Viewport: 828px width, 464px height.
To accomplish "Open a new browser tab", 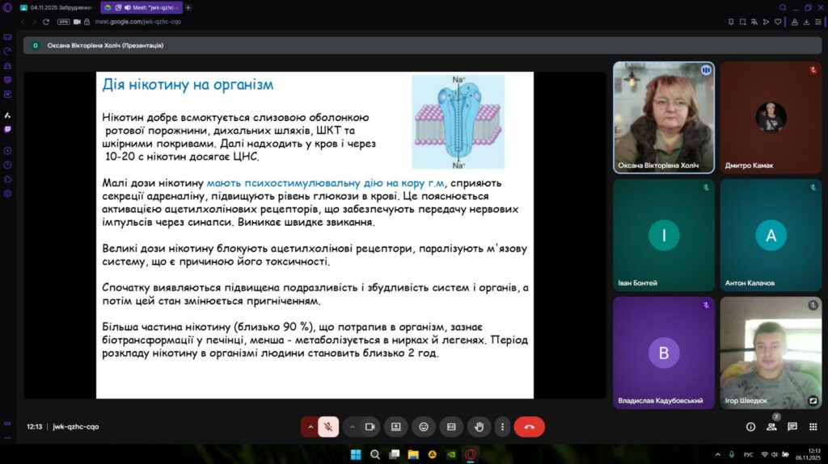I will [x=188, y=7].
